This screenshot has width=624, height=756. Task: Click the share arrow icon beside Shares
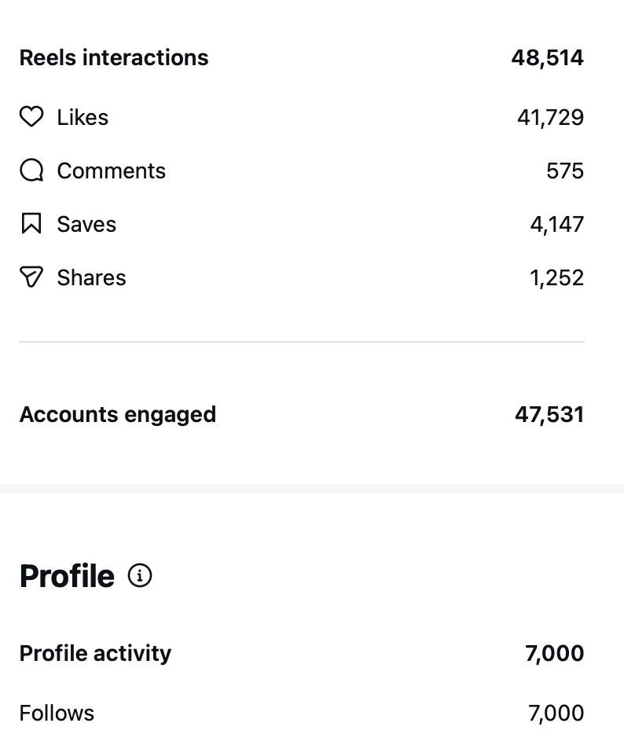pos(31,277)
